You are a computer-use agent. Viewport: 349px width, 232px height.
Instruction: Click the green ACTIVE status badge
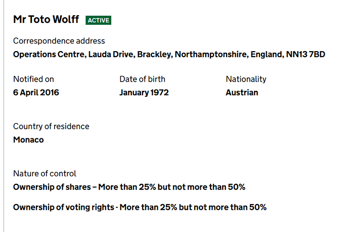tap(99, 20)
